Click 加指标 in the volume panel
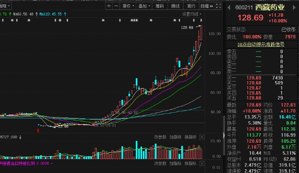The height and width of the screenshot is (173, 299). tap(175, 137)
